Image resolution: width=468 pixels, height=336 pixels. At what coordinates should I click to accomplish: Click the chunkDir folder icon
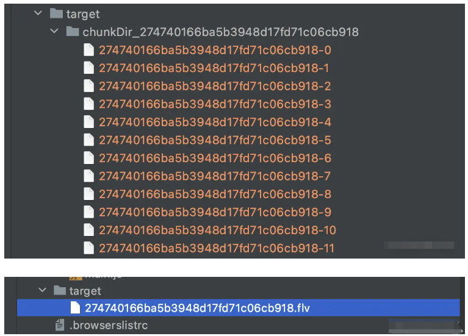(73, 32)
